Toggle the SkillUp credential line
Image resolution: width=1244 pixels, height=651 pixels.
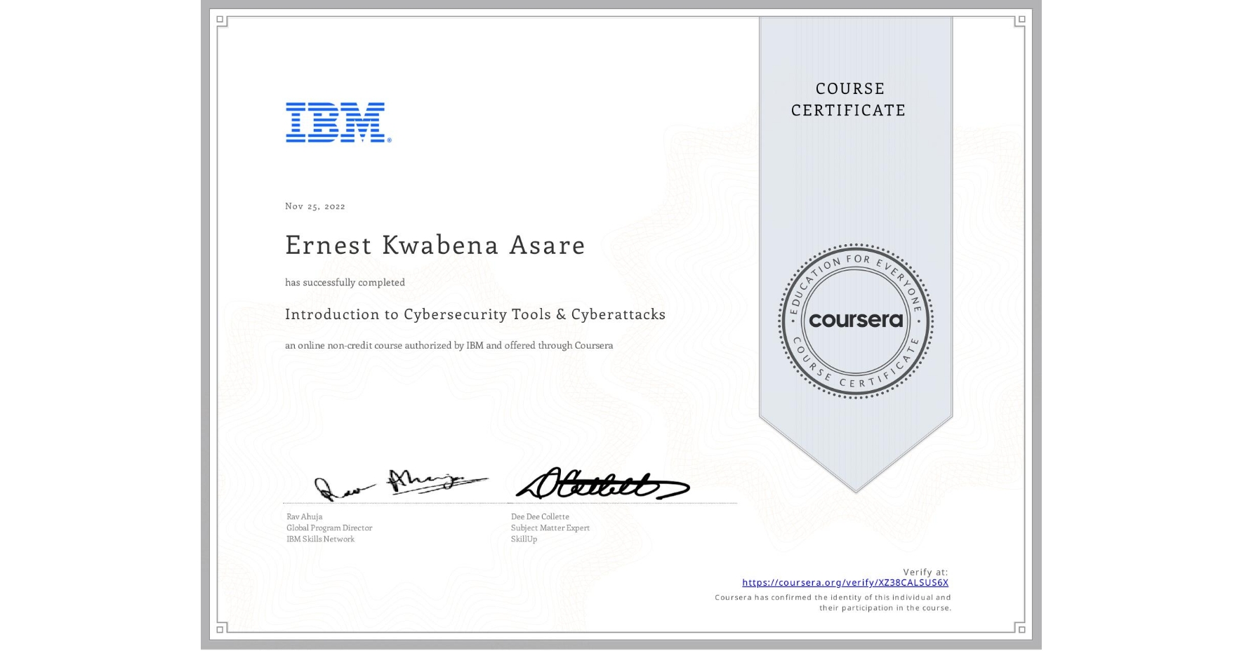tap(523, 539)
